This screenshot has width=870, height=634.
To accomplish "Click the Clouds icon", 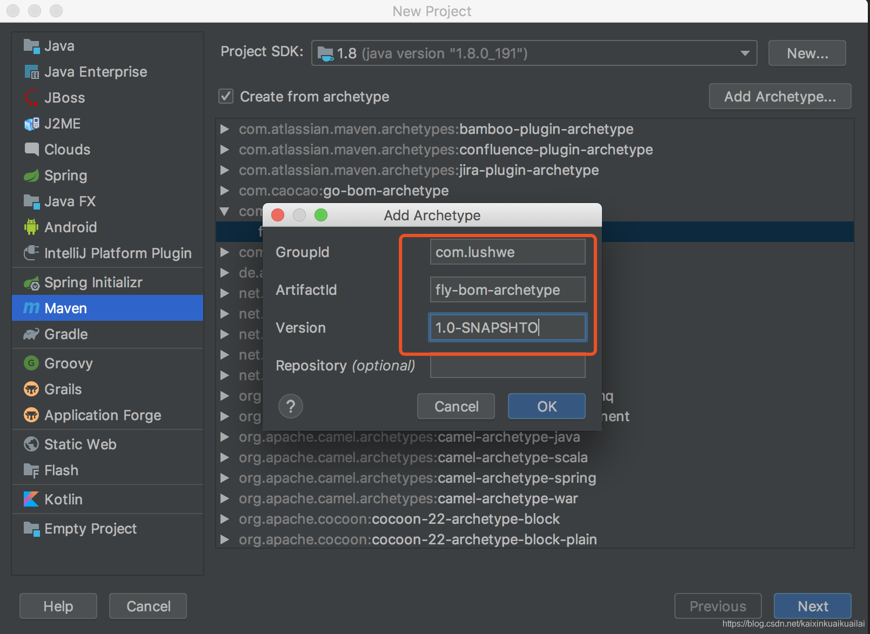I will coord(31,150).
